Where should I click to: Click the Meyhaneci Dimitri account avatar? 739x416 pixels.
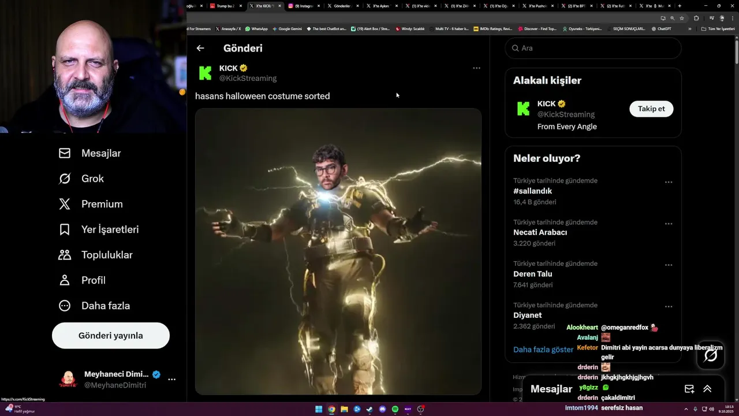[x=68, y=380]
